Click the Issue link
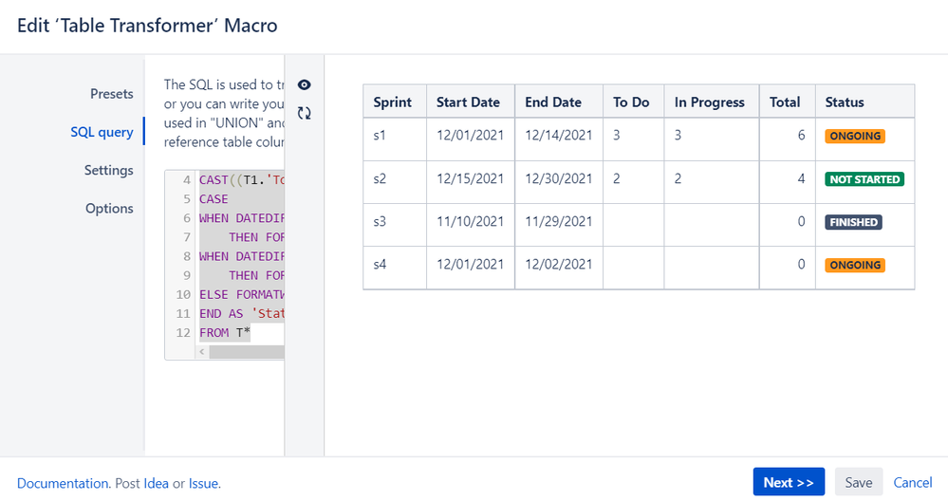948x501 pixels. pos(203,484)
